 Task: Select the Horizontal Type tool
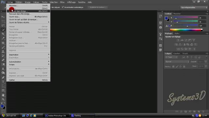[x=3, y=82]
